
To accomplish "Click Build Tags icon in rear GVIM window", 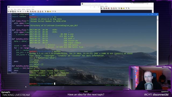I will (x=121, y=8).
